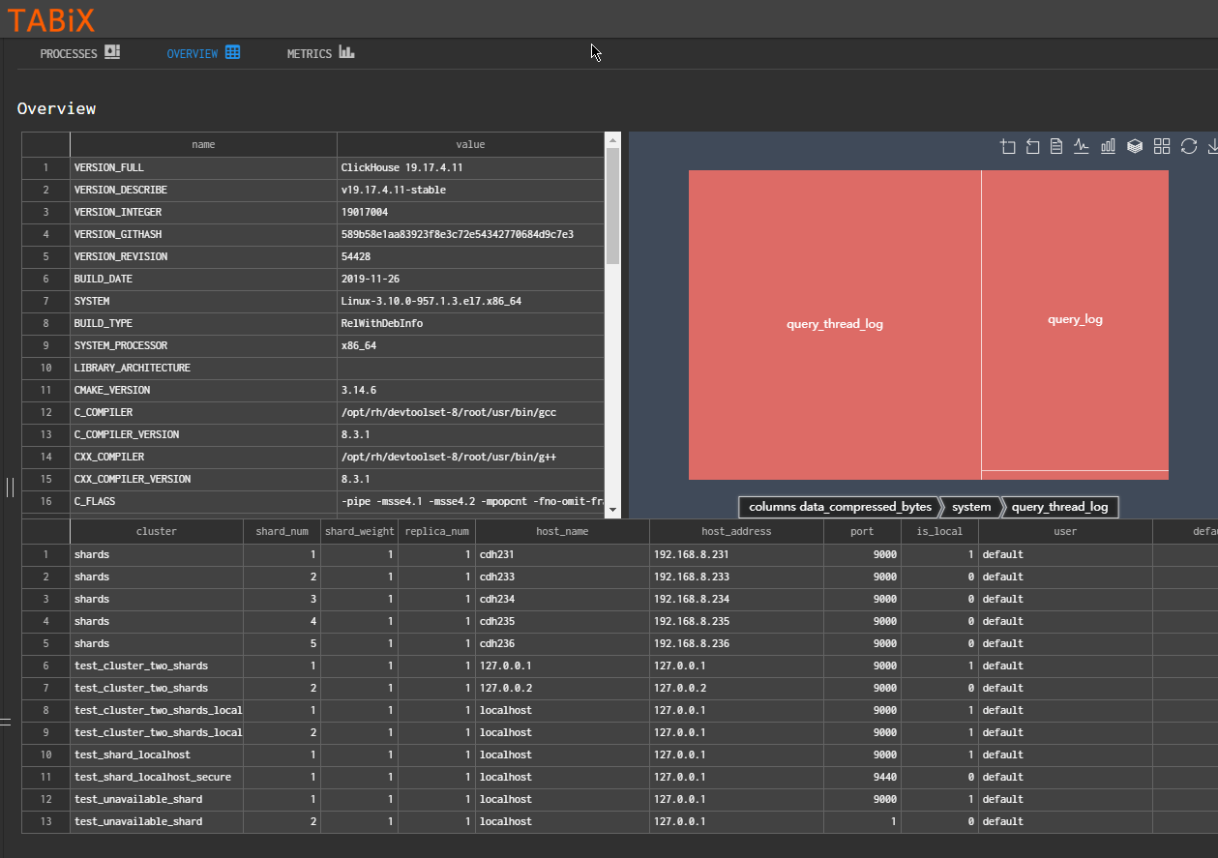Select the query_log rectangle in the treemap
Image resolution: width=1218 pixels, height=858 pixels.
[1075, 319]
